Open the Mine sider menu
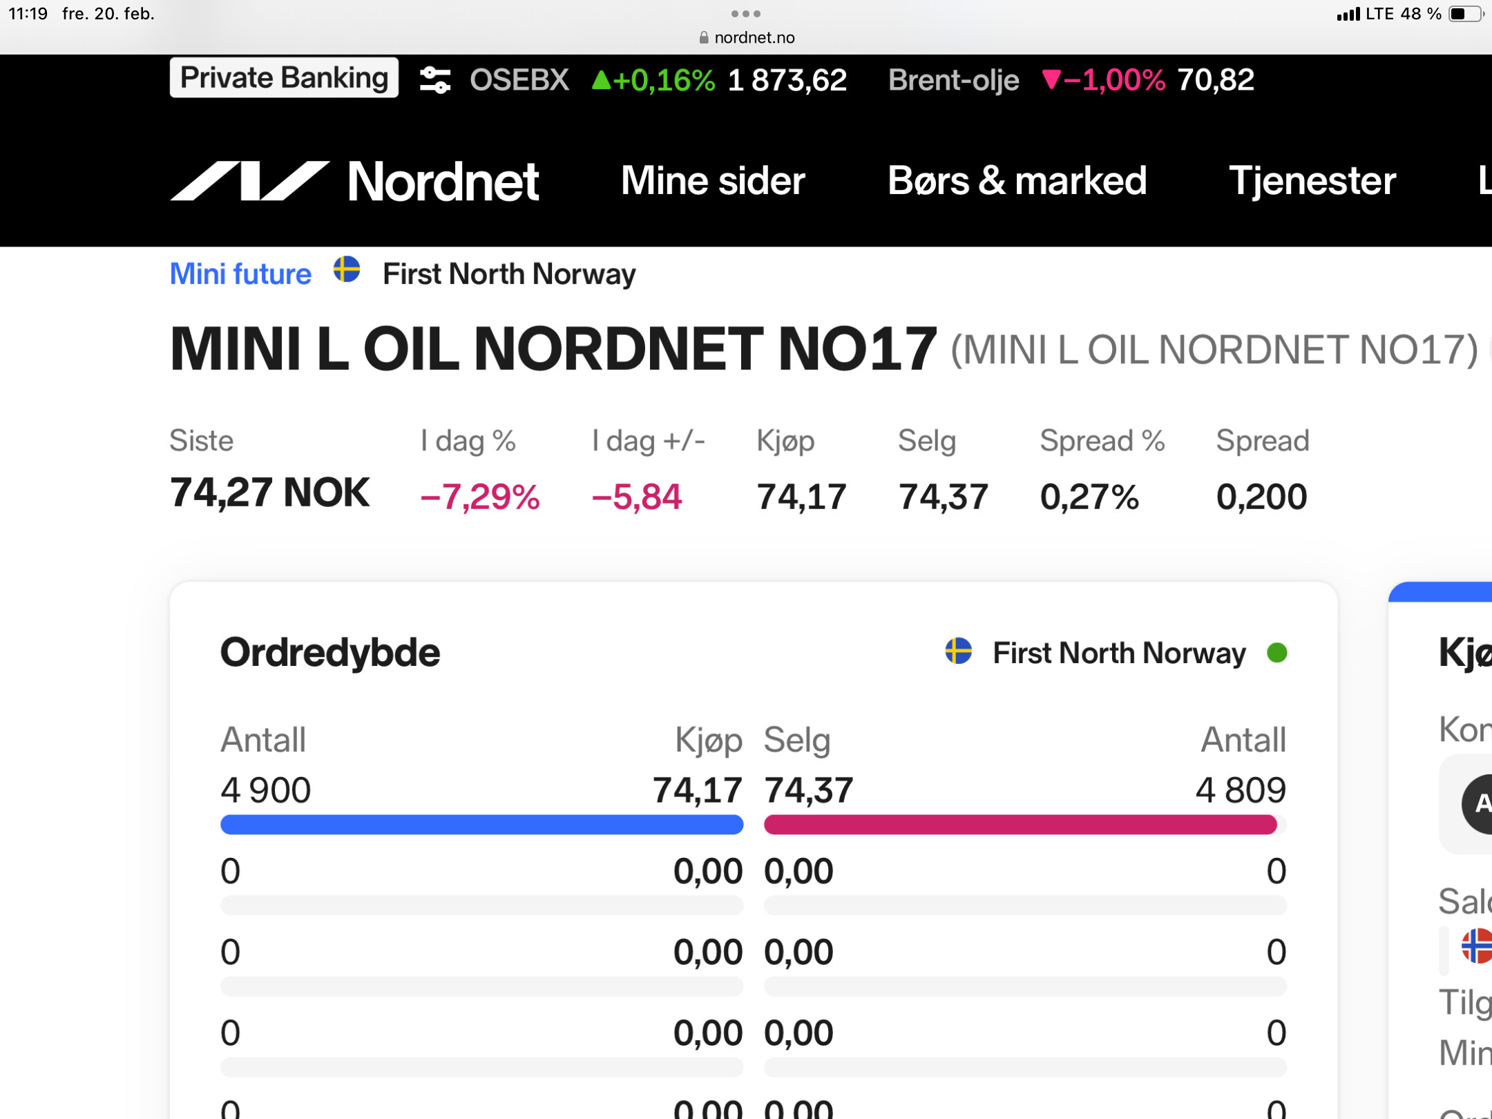 712,181
